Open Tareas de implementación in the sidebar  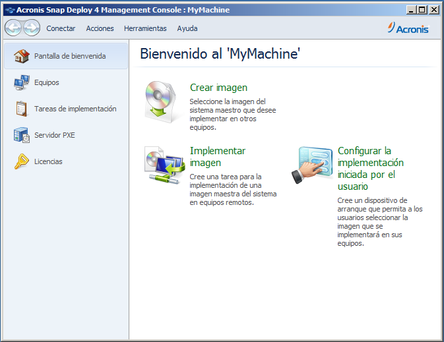coord(66,109)
